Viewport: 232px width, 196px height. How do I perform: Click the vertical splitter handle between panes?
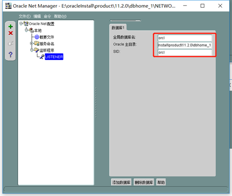[96, 102]
